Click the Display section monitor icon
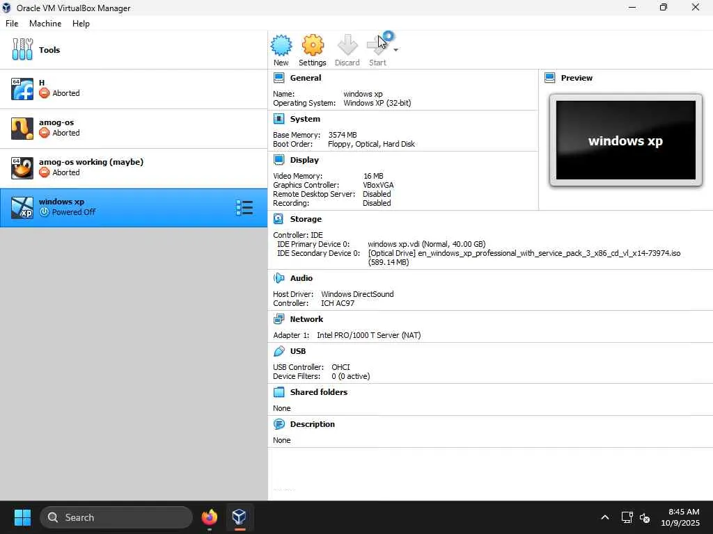Image resolution: width=713 pixels, height=534 pixels. click(x=279, y=160)
